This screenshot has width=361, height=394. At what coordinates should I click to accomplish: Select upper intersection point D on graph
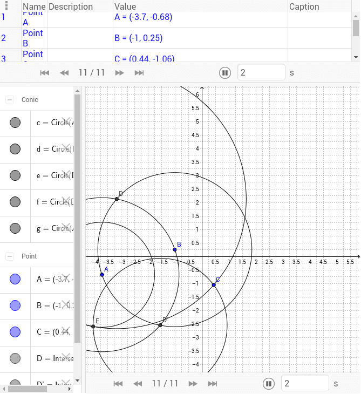tap(117, 199)
